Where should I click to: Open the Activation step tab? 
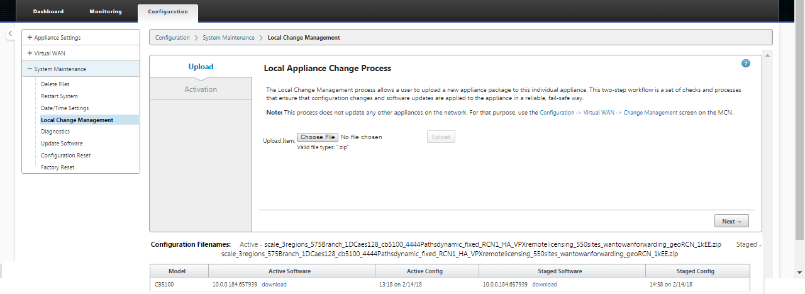(x=201, y=89)
